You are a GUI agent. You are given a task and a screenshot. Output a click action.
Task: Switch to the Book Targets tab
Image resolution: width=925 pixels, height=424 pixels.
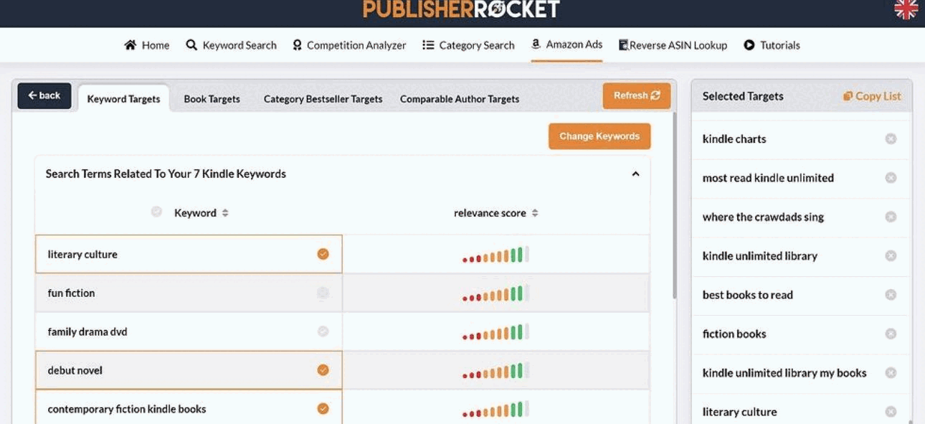click(x=212, y=99)
